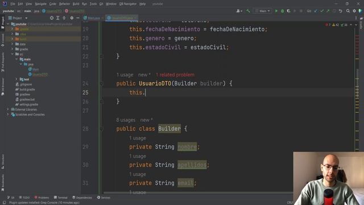Open the editor tabs three-dot menu
364x205 pixels.
click(x=356, y=18)
